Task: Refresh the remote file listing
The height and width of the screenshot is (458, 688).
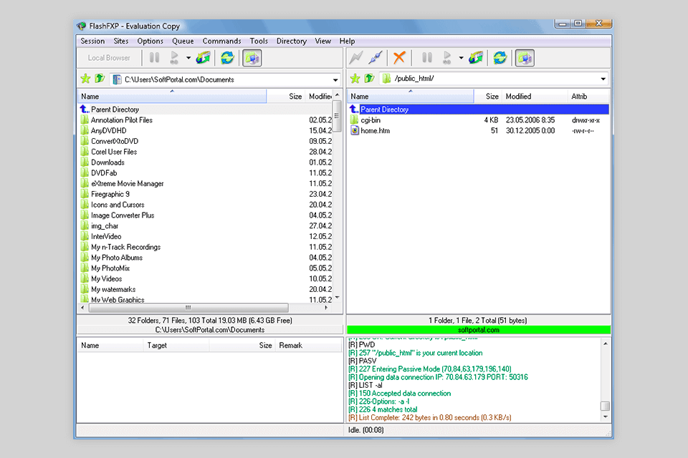Action: pos(500,58)
